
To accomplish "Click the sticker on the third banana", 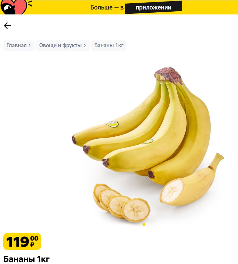I will (x=148, y=141).
